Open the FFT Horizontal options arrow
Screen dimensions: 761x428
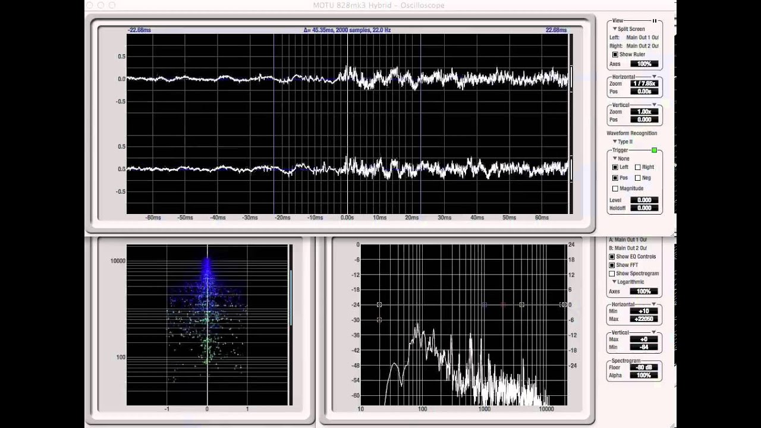point(655,304)
